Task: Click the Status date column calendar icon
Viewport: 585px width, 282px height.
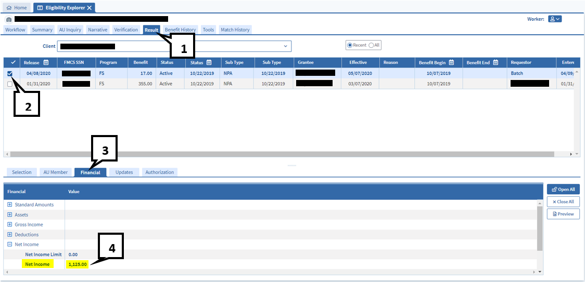Action: [209, 62]
